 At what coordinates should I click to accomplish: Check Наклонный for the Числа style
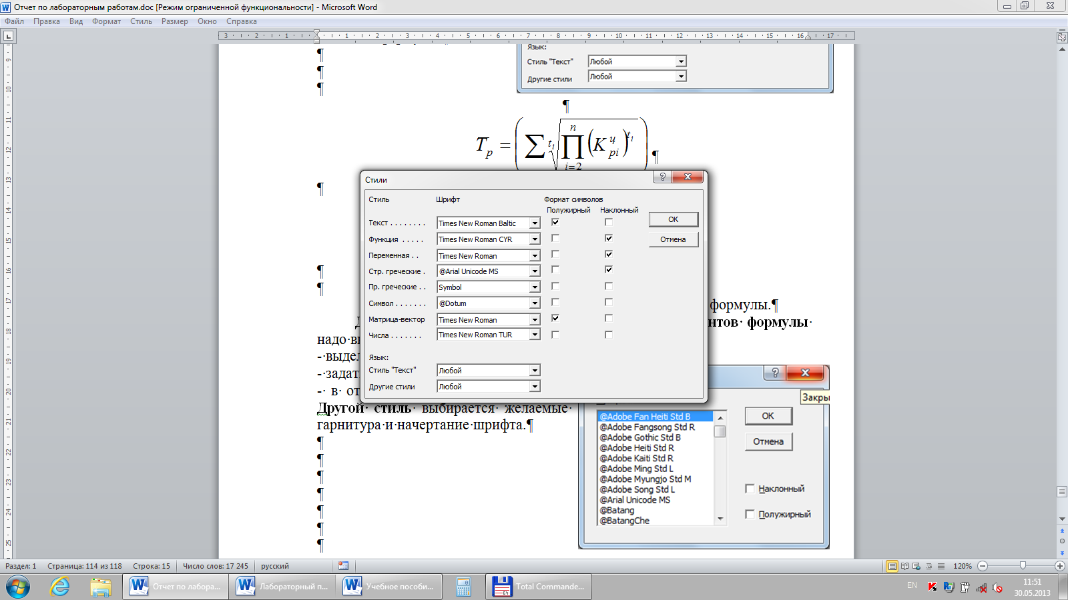609,335
